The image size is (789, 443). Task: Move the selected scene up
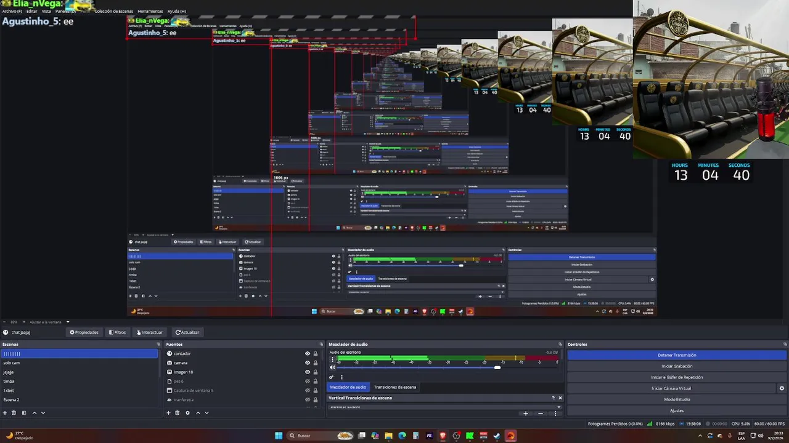[x=35, y=413]
